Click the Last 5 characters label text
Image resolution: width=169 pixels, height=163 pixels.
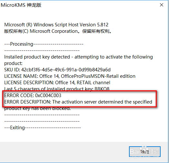coord(49,88)
